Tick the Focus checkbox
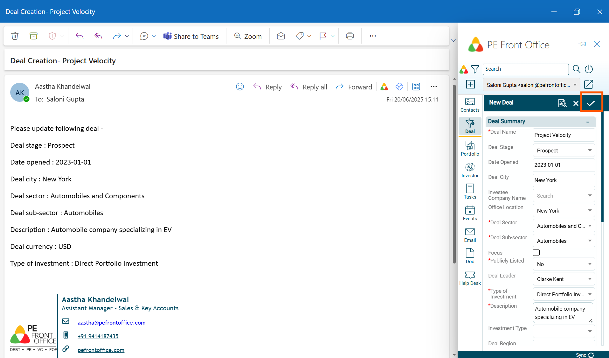Image resolution: width=609 pixels, height=358 pixels. pos(536,252)
